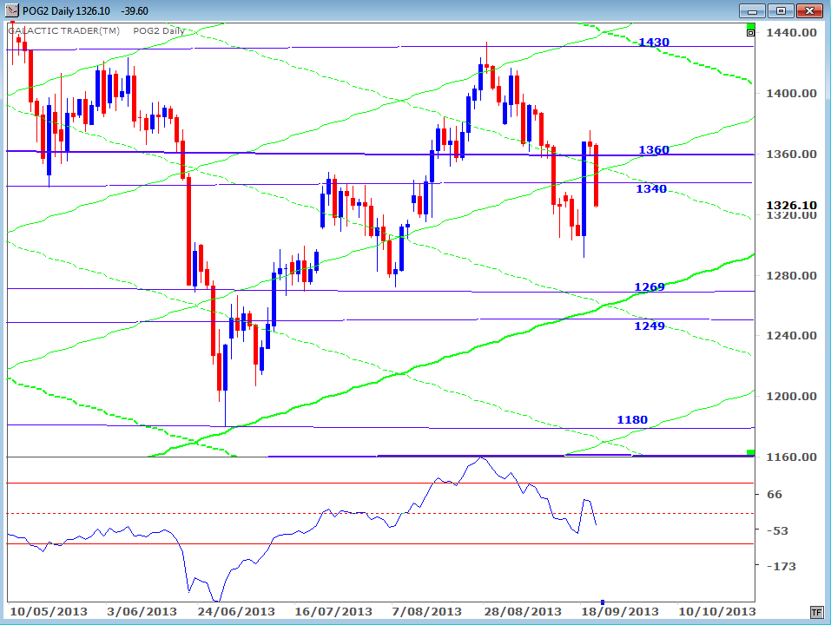This screenshot has height=625, width=831.
Task: Click the oscillator value -173 on axis
Action: pyautogui.click(x=782, y=566)
